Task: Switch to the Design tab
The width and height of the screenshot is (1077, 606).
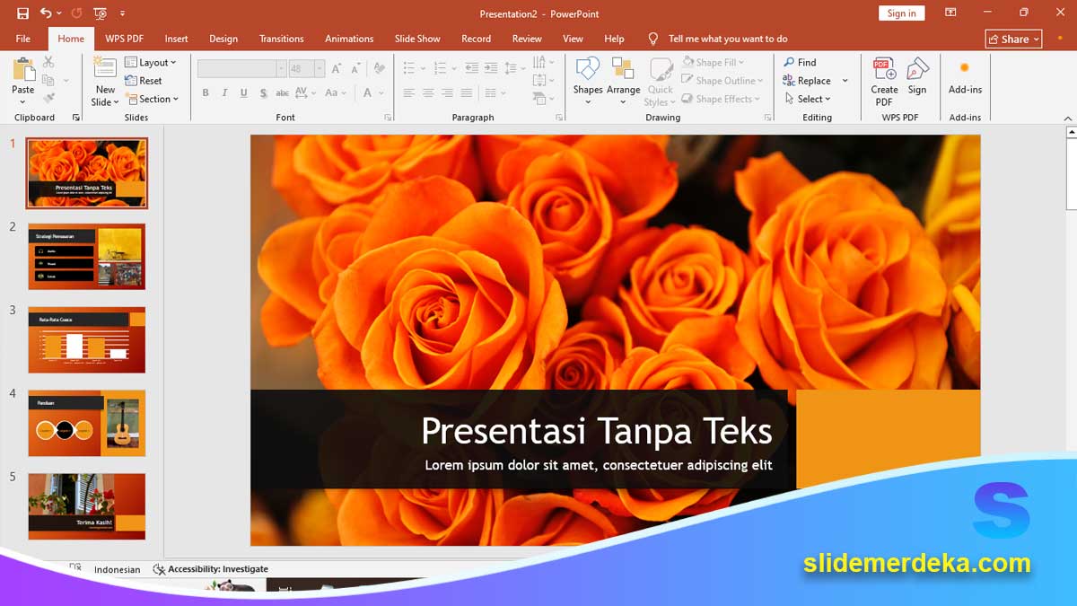Action: 223,39
